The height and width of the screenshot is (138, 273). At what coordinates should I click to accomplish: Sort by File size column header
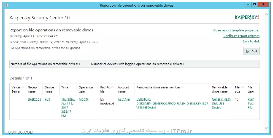coord(239,89)
